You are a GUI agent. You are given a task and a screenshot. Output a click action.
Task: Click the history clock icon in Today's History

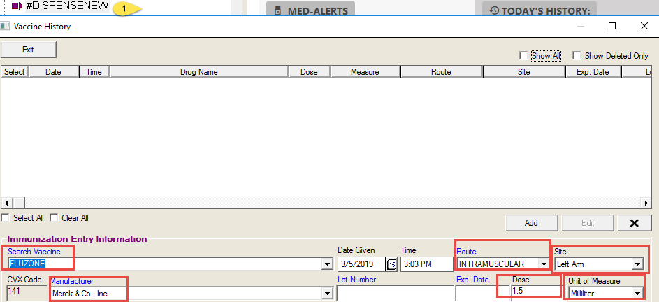(x=494, y=10)
